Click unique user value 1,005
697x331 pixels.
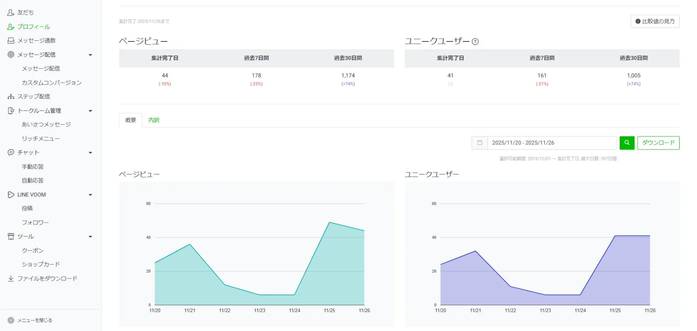click(x=634, y=76)
